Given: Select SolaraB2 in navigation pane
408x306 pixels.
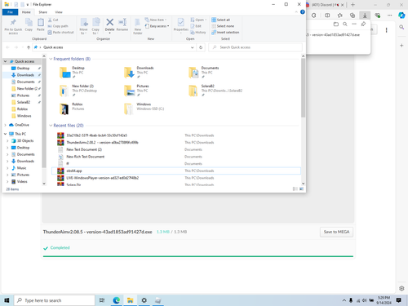Looking at the screenshot, I should coord(24,102).
